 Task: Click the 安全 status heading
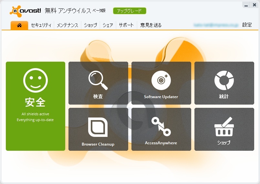click(35, 102)
